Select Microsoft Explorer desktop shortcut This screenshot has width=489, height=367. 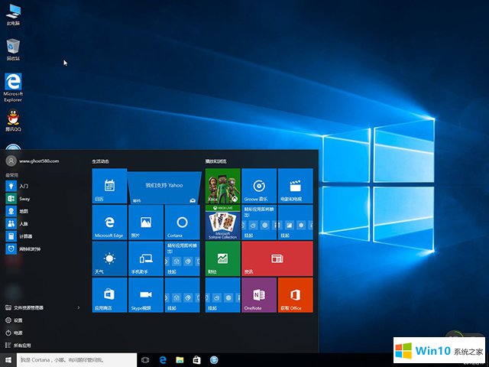[13, 87]
